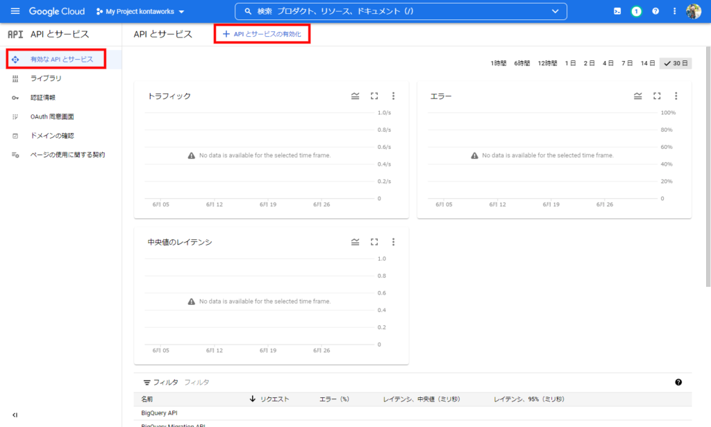Select the 1日 time range

coord(571,63)
